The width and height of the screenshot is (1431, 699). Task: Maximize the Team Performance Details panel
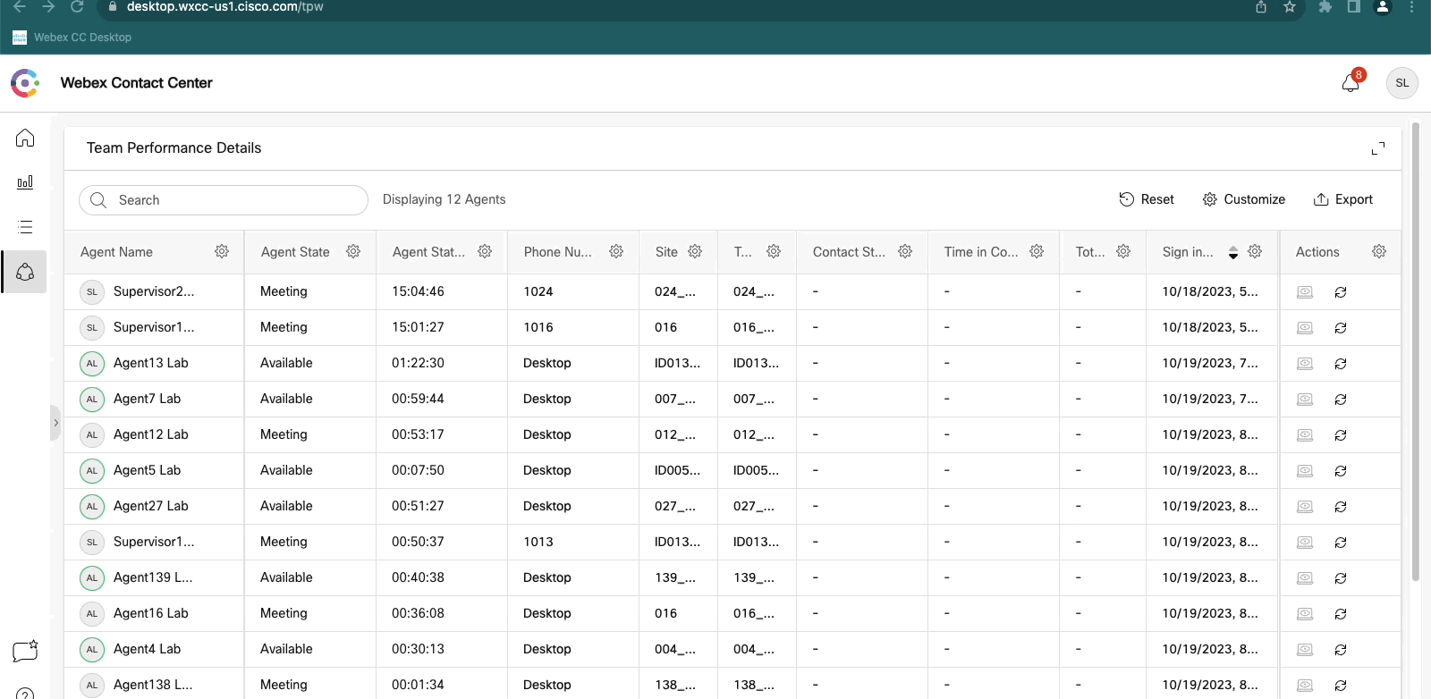[x=1377, y=148]
